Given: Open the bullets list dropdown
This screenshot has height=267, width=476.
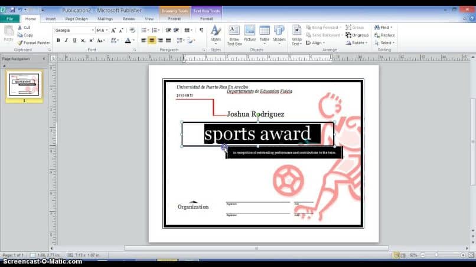Looking at the screenshot, I should pos(145,30).
